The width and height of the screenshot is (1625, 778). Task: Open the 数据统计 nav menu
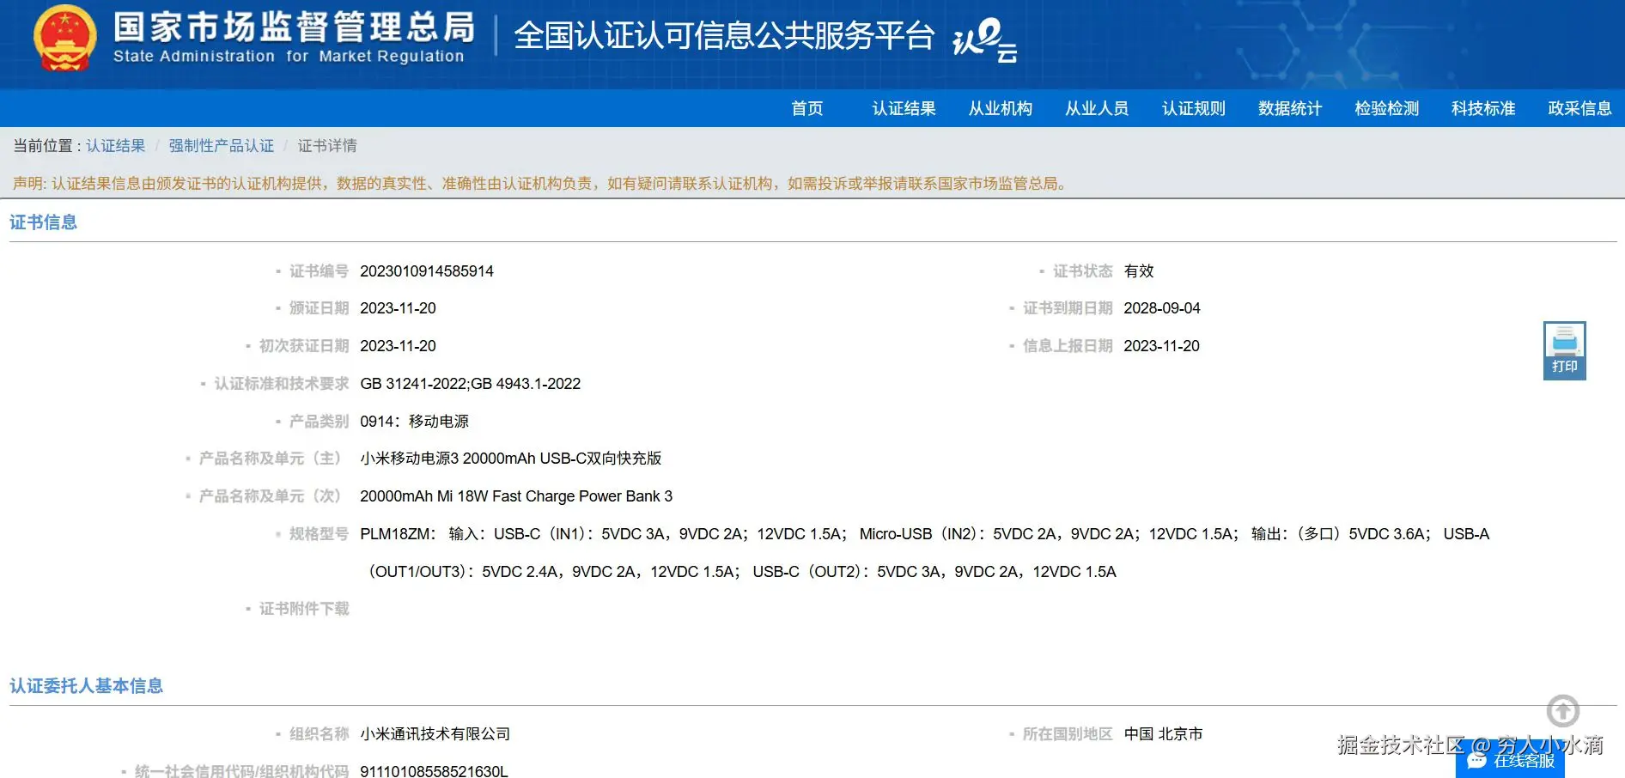tap(1290, 108)
